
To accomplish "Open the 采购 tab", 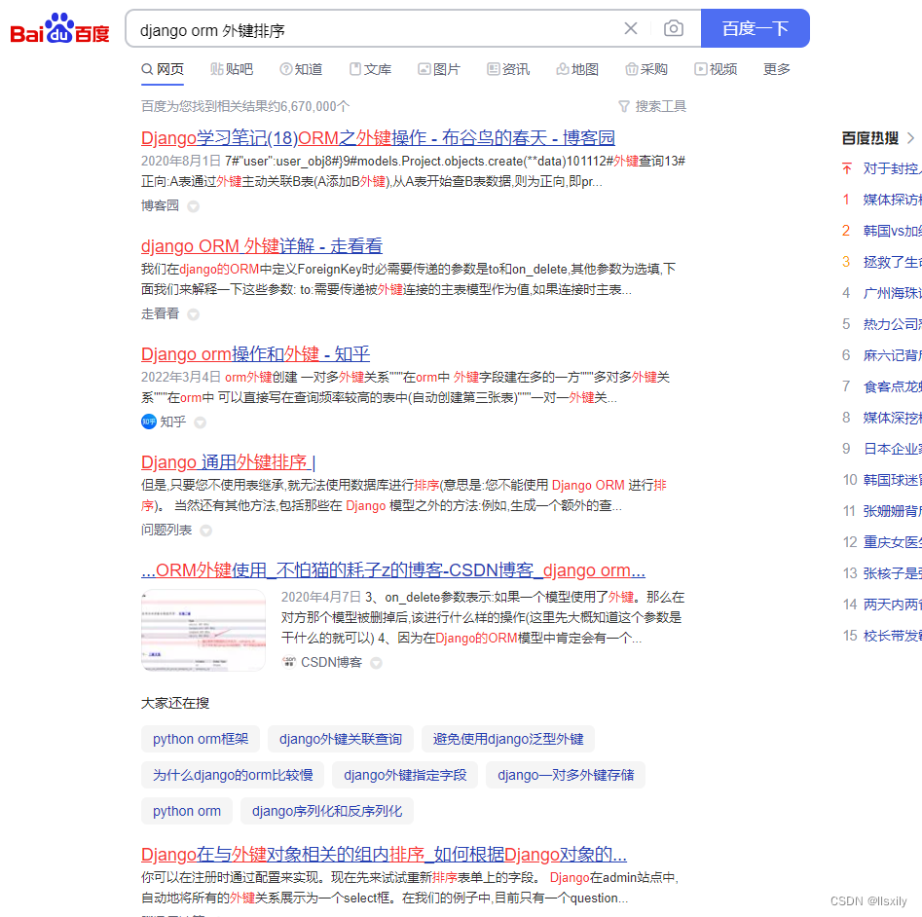I will (x=646, y=69).
